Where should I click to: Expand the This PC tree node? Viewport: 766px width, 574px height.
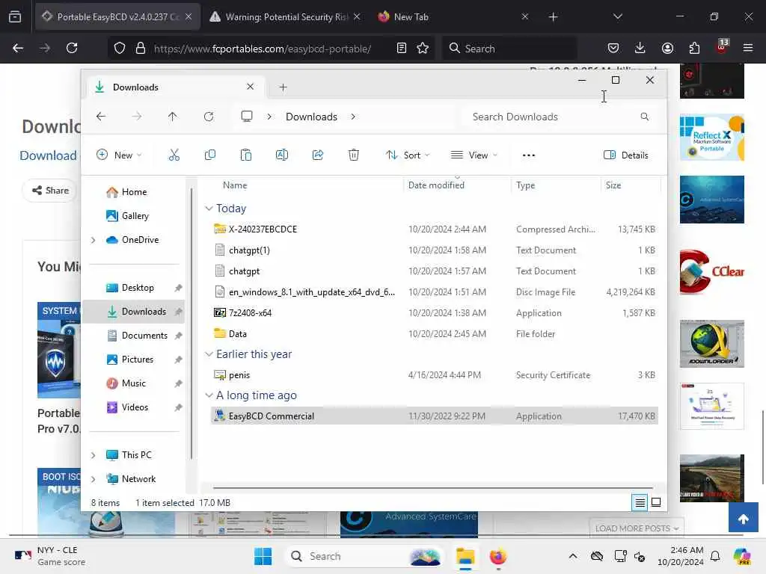(x=94, y=455)
